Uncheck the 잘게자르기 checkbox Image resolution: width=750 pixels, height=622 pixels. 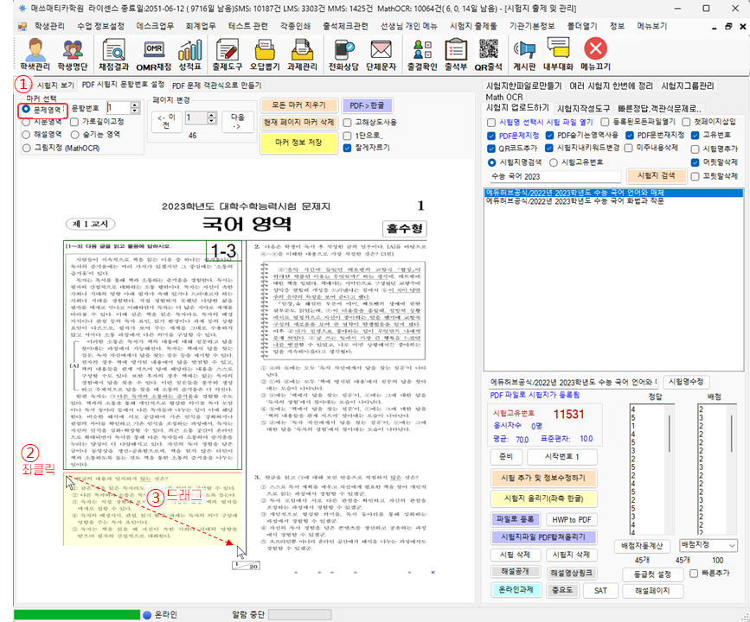click(348, 148)
